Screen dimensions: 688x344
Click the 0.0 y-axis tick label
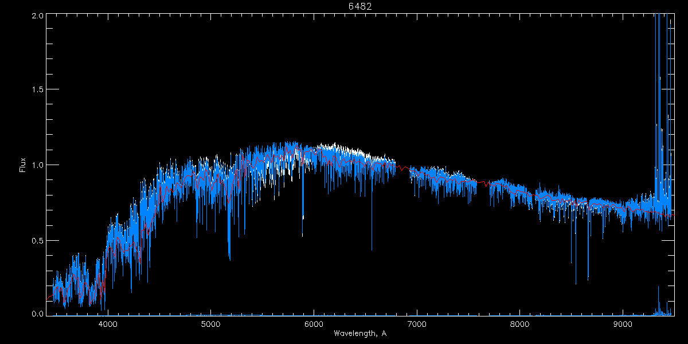coord(37,314)
